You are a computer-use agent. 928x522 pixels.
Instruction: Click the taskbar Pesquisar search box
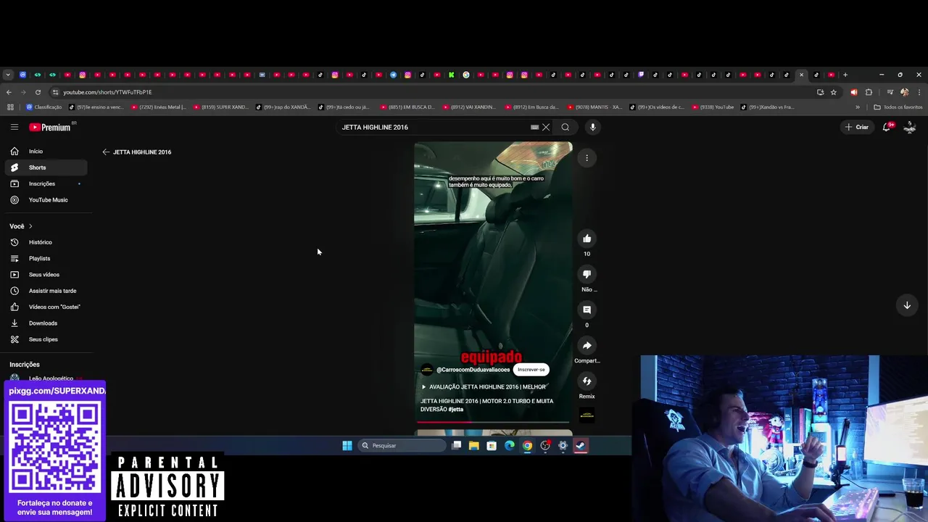tap(402, 446)
